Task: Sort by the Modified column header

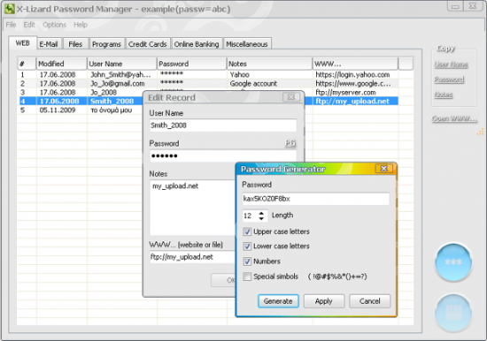Action: tap(61, 64)
